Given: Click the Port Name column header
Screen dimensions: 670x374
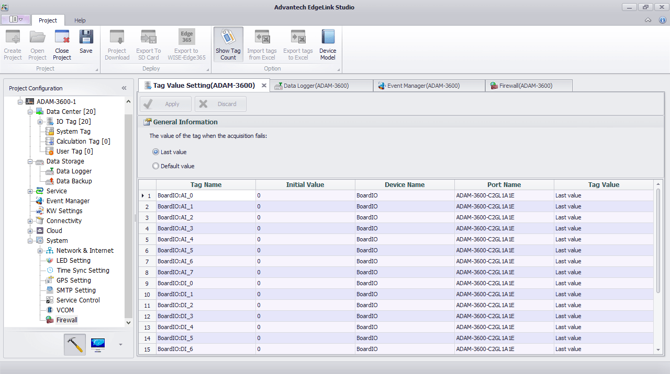Looking at the screenshot, I should tap(504, 185).
